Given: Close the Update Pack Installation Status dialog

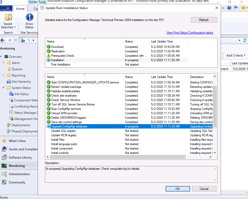Looking at the screenshot, I should tap(217, 8).
